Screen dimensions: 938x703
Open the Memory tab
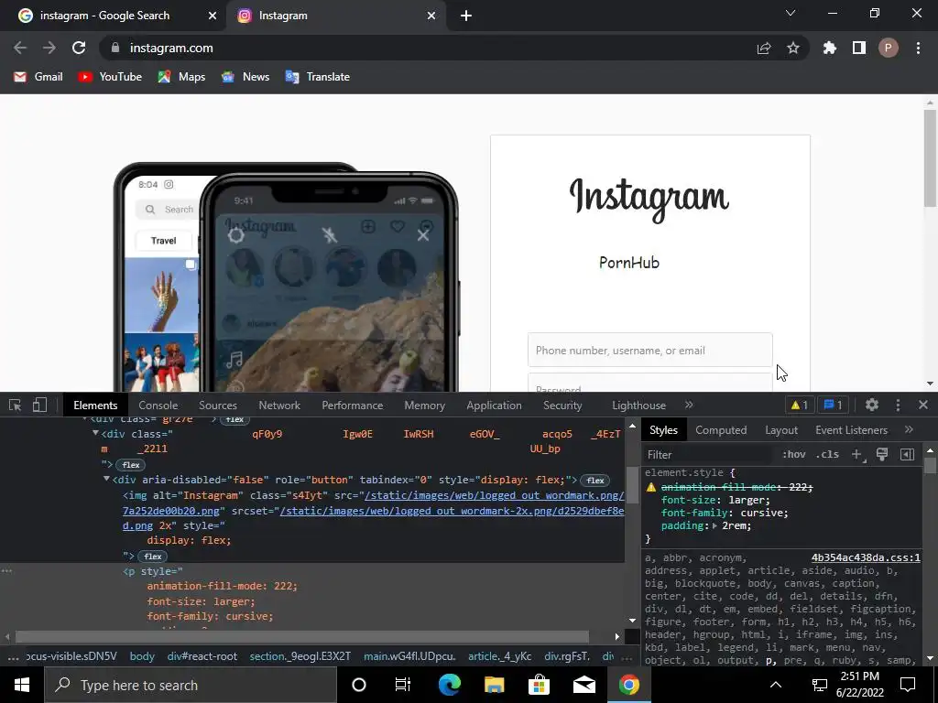425,406
